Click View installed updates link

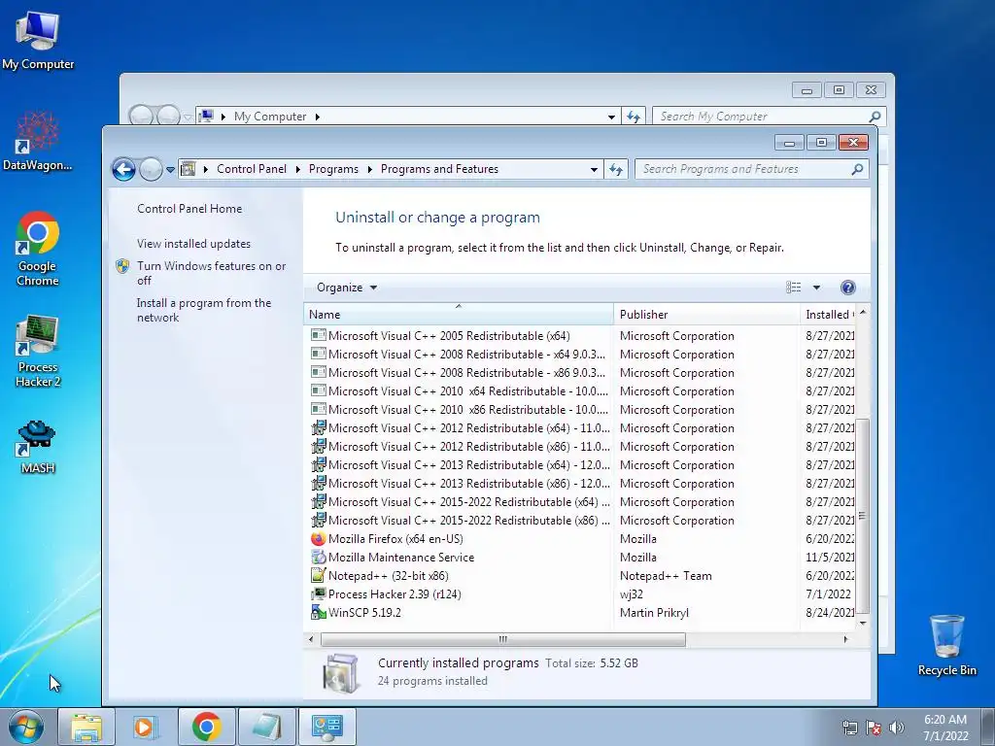point(193,244)
